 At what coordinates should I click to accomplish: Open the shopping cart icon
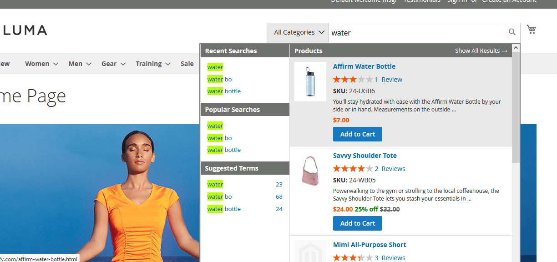(x=531, y=30)
